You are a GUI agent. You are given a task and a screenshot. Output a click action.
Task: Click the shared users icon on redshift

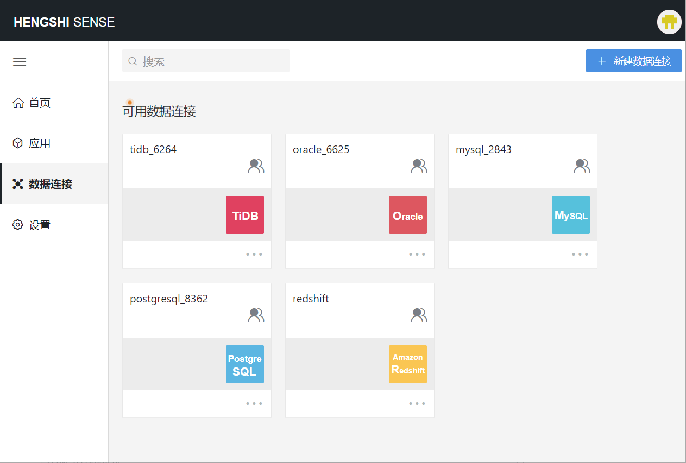pos(419,315)
